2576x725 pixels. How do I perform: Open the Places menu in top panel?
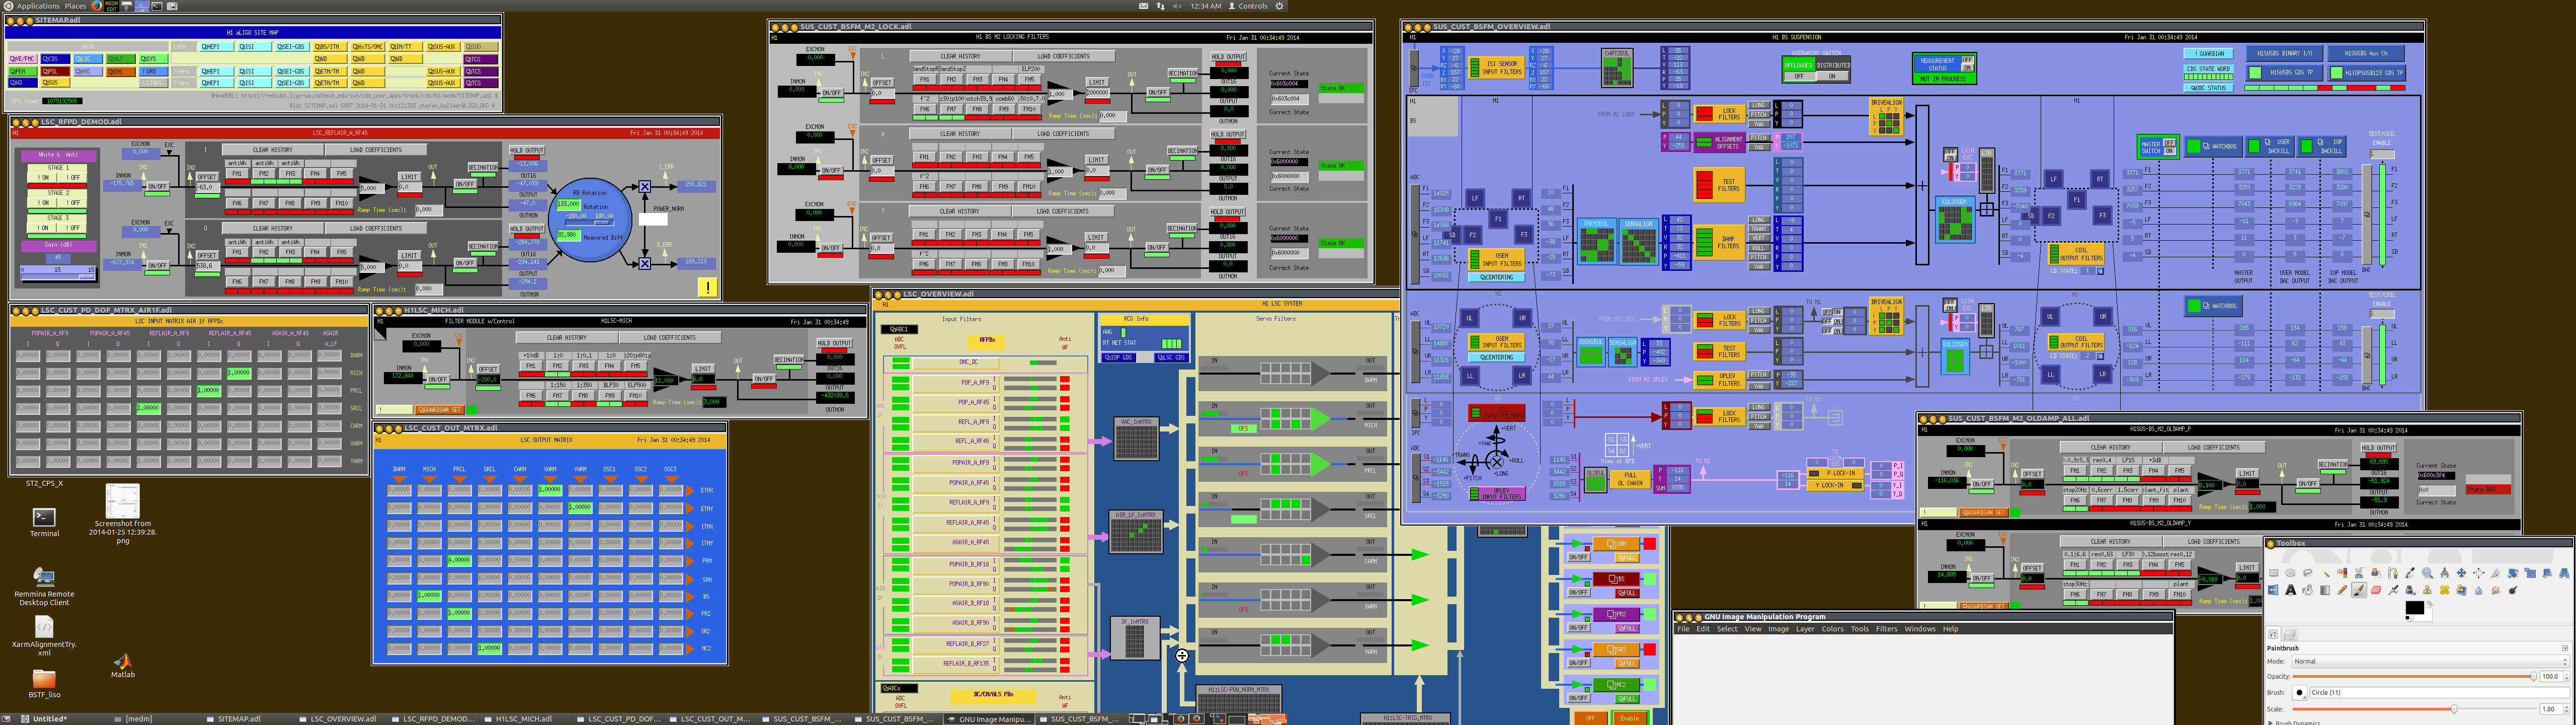(x=76, y=6)
